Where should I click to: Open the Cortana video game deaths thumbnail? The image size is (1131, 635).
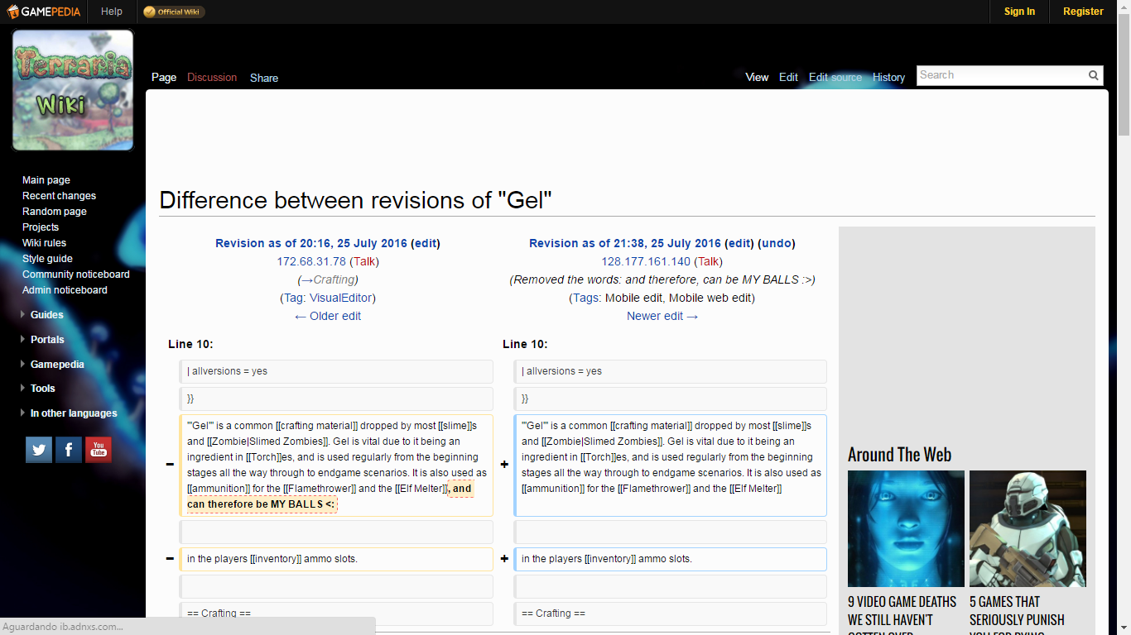pos(906,528)
